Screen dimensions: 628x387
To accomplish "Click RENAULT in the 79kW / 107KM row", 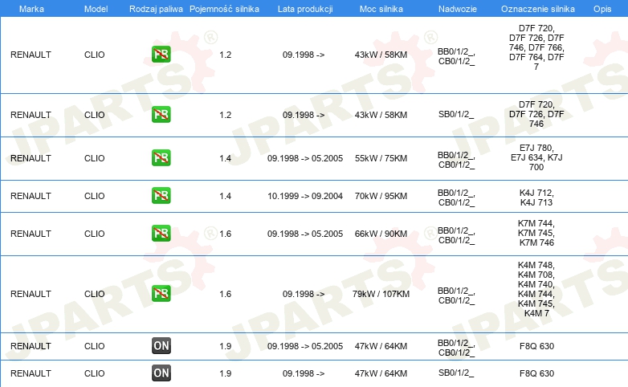I will coord(31,294).
